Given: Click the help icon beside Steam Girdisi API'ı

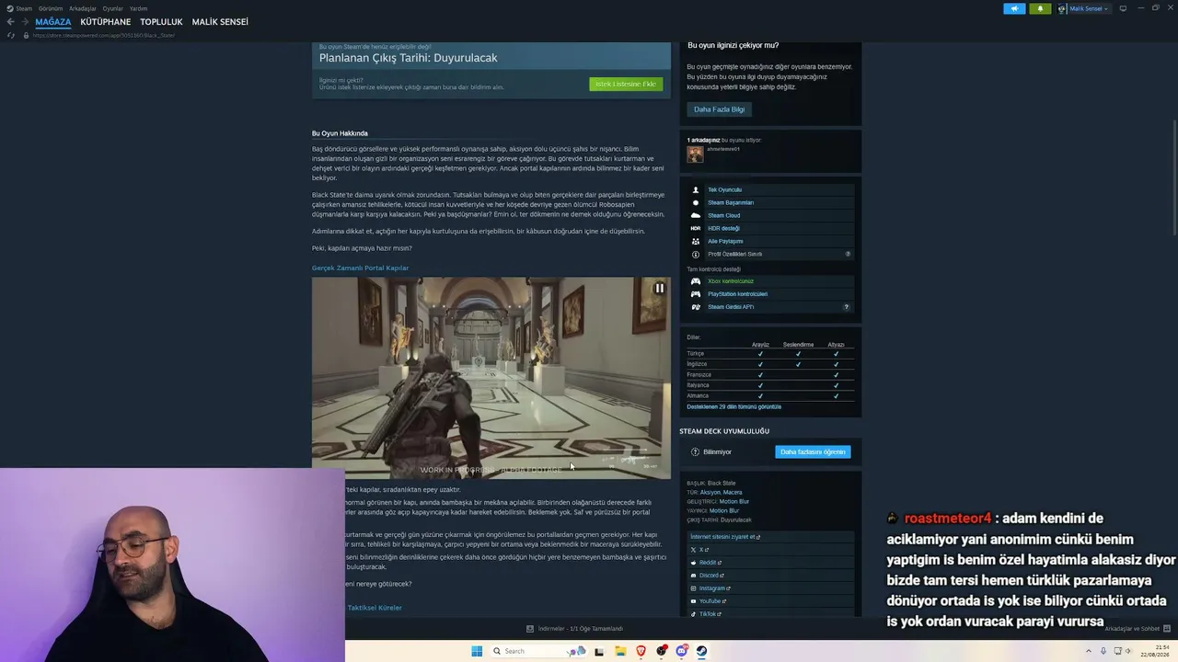Looking at the screenshot, I should click(846, 307).
